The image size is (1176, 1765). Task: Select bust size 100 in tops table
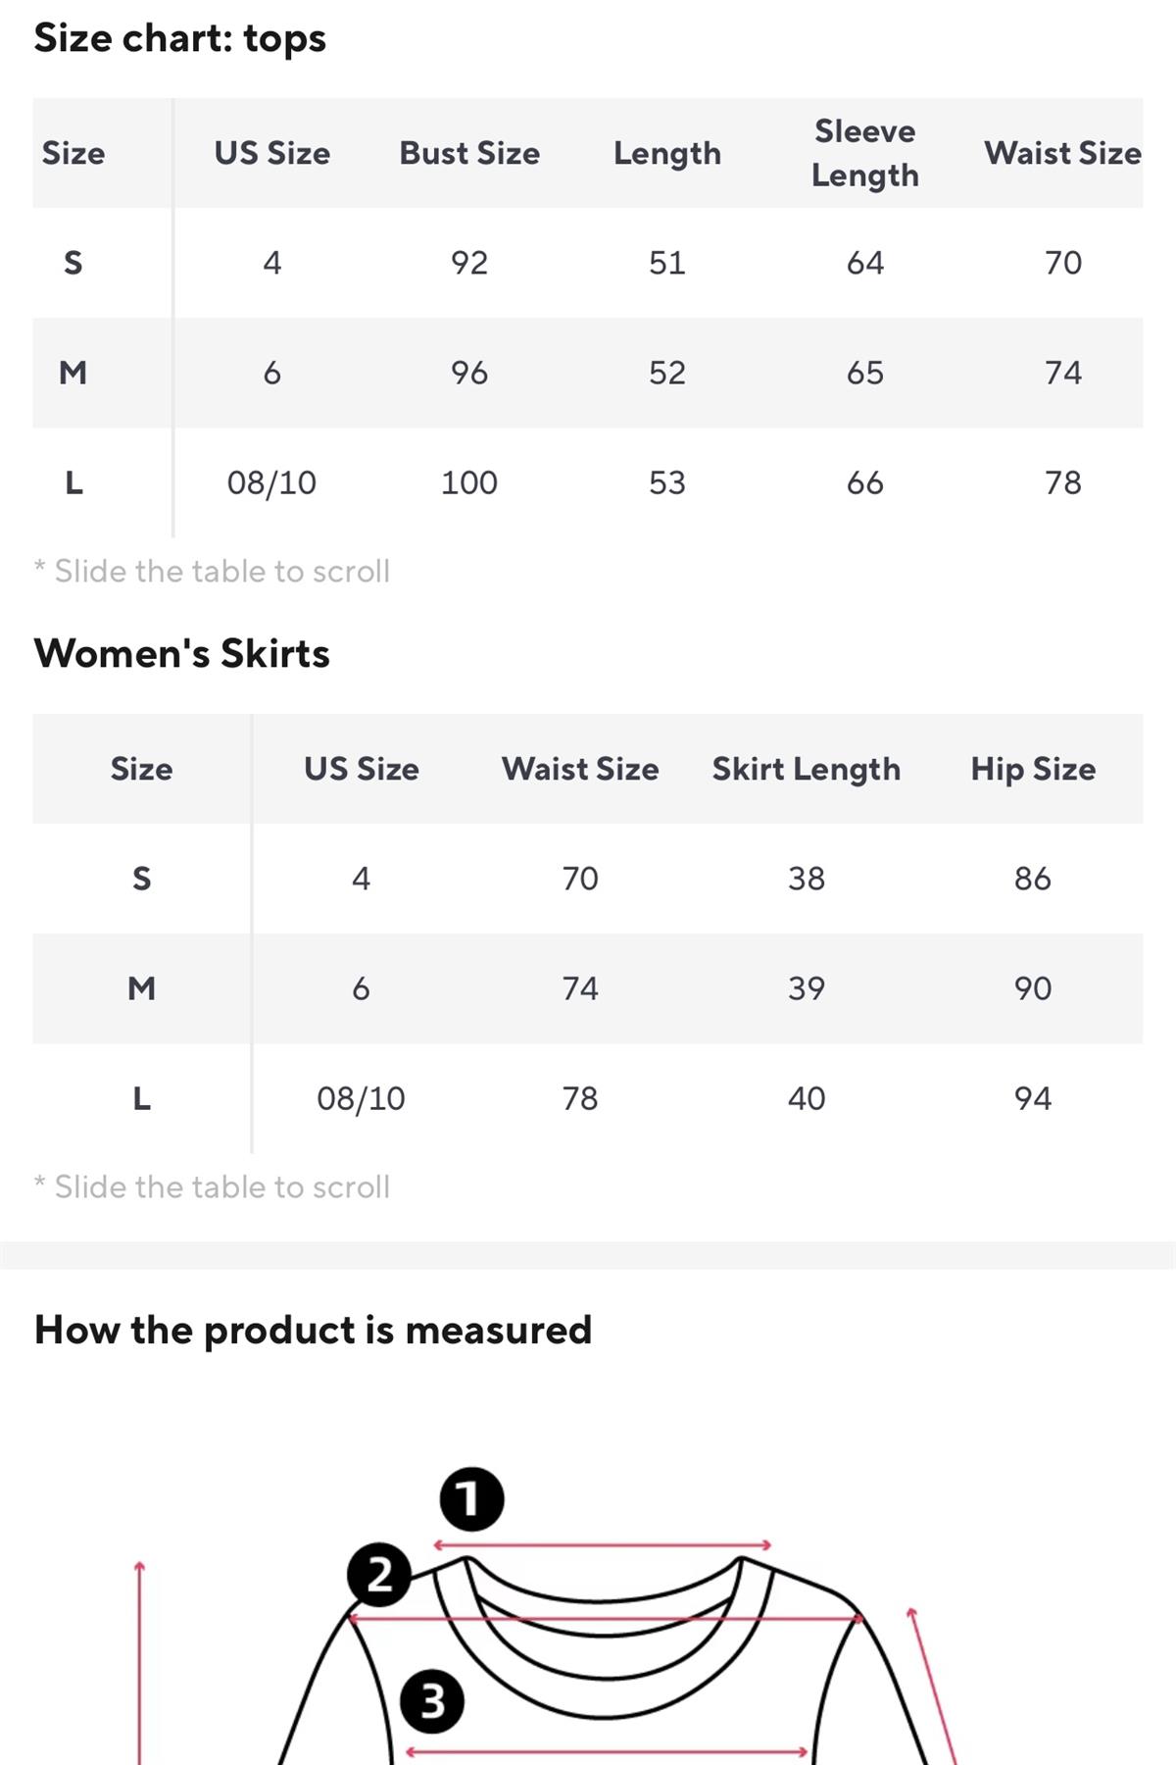pos(469,482)
